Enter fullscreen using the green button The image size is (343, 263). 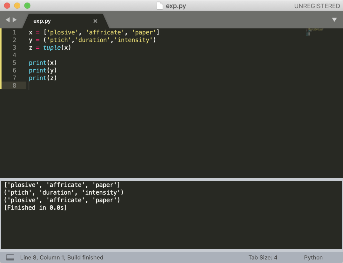(x=27, y=6)
